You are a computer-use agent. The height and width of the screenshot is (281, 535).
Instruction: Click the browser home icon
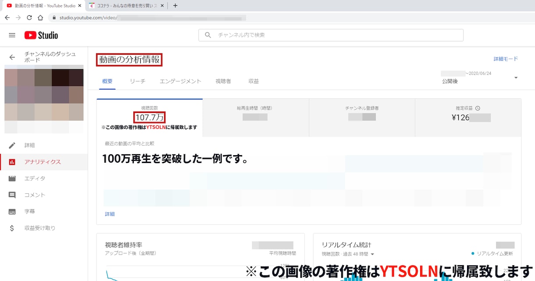point(40,18)
